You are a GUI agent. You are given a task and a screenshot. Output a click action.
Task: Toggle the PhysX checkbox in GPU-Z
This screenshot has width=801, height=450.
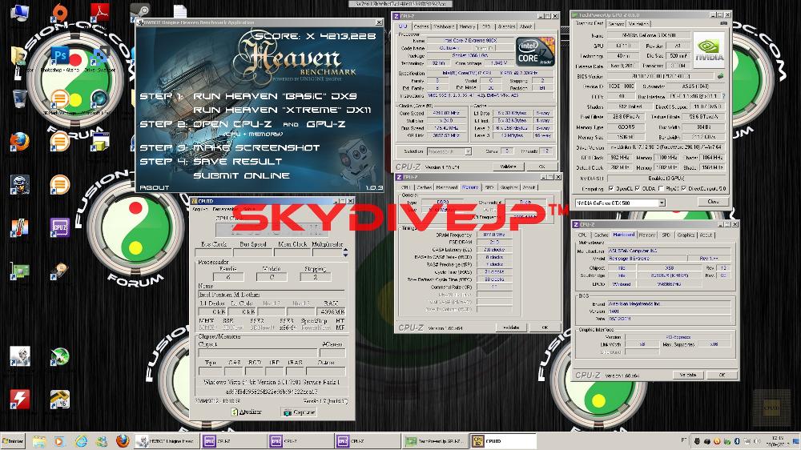[x=661, y=188]
